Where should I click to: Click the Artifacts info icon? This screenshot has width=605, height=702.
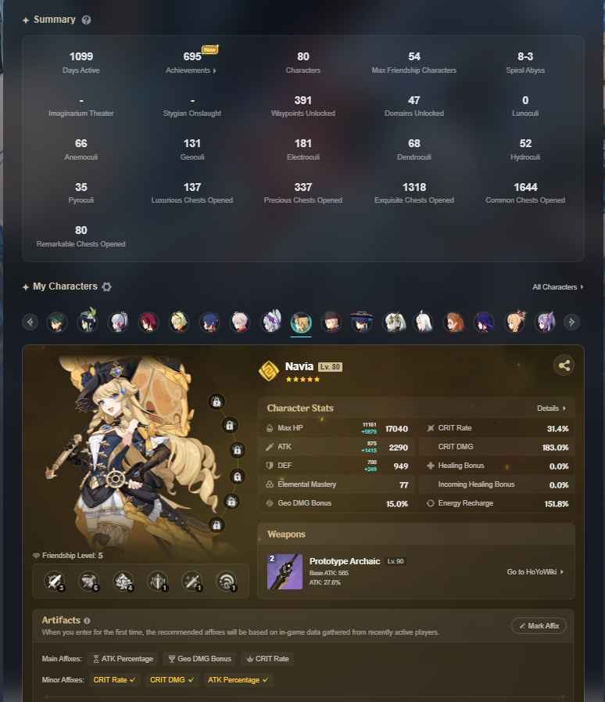(87, 621)
